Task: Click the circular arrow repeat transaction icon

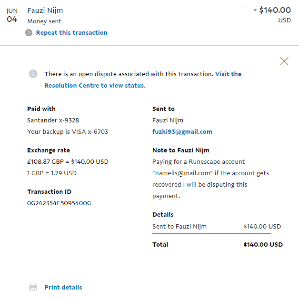Action: 29,33
